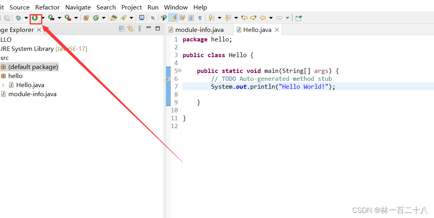Open the Next Annotation dropdown arrow
This screenshot has width=434, height=218.
click(x=219, y=18)
